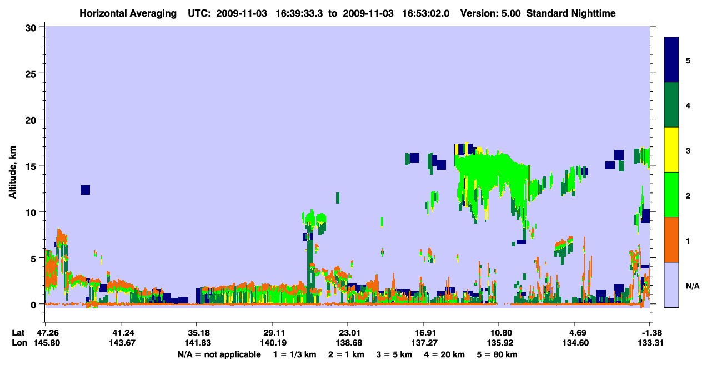Click the lavender N/A colorbar segment
The width and height of the screenshot is (722, 370).
pyautogui.click(x=671, y=285)
